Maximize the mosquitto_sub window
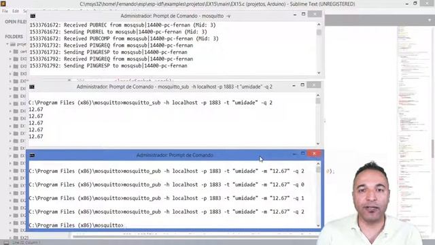The image size is (435, 245). [302, 84]
